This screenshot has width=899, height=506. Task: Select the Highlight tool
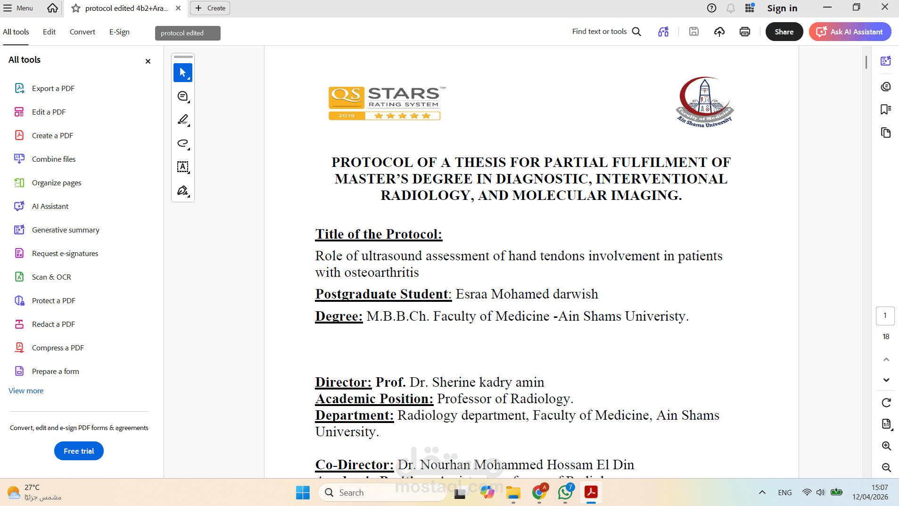182,119
